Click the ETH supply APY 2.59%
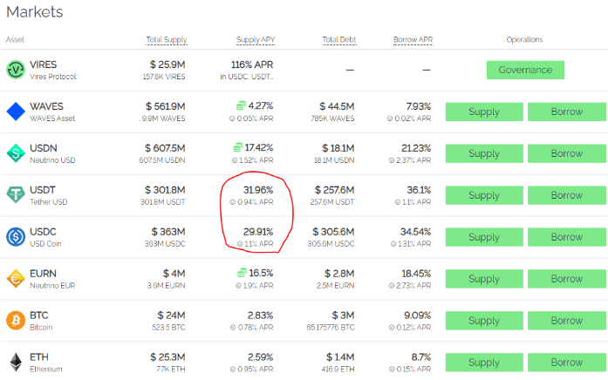 260,357
